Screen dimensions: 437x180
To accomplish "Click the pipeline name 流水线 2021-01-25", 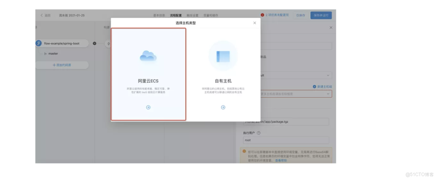I will pyautogui.click(x=72, y=16).
